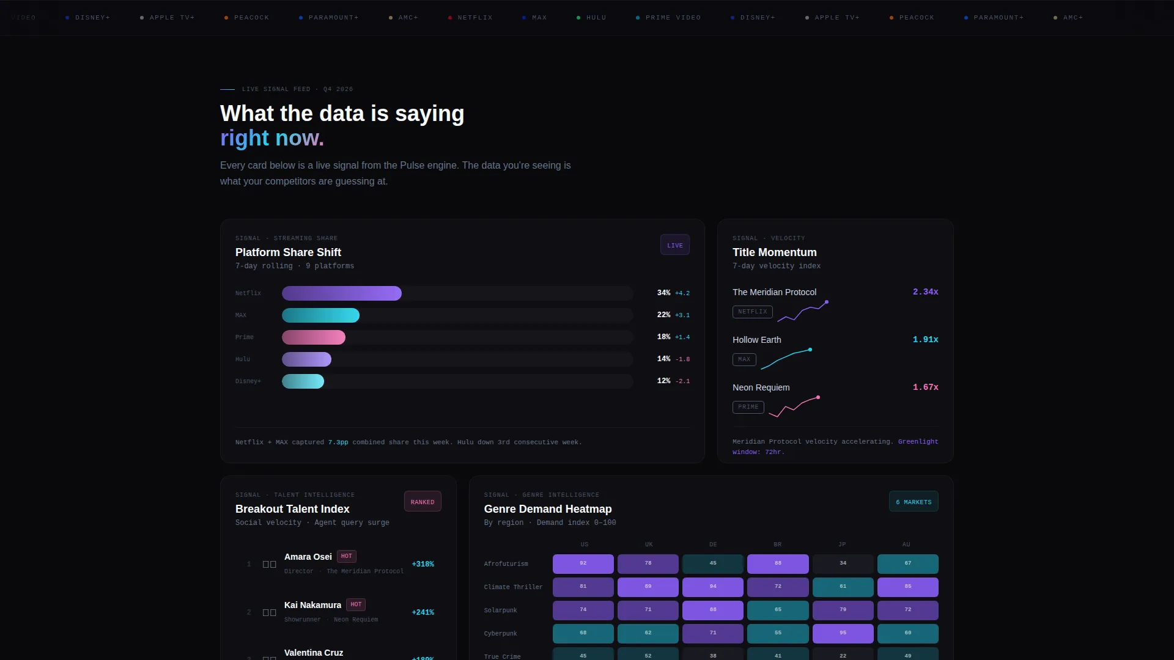Click the Cyberpunk row label
The width and height of the screenshot is (1174, 660).
click(500, 634)
